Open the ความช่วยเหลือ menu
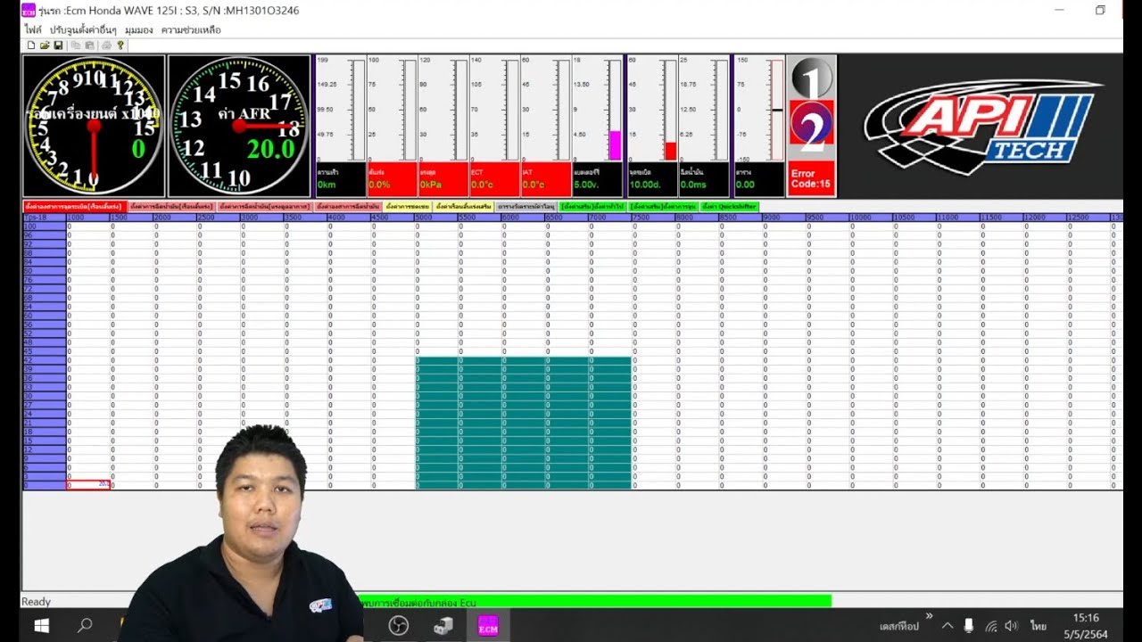1142x642 pixels. 191,29
